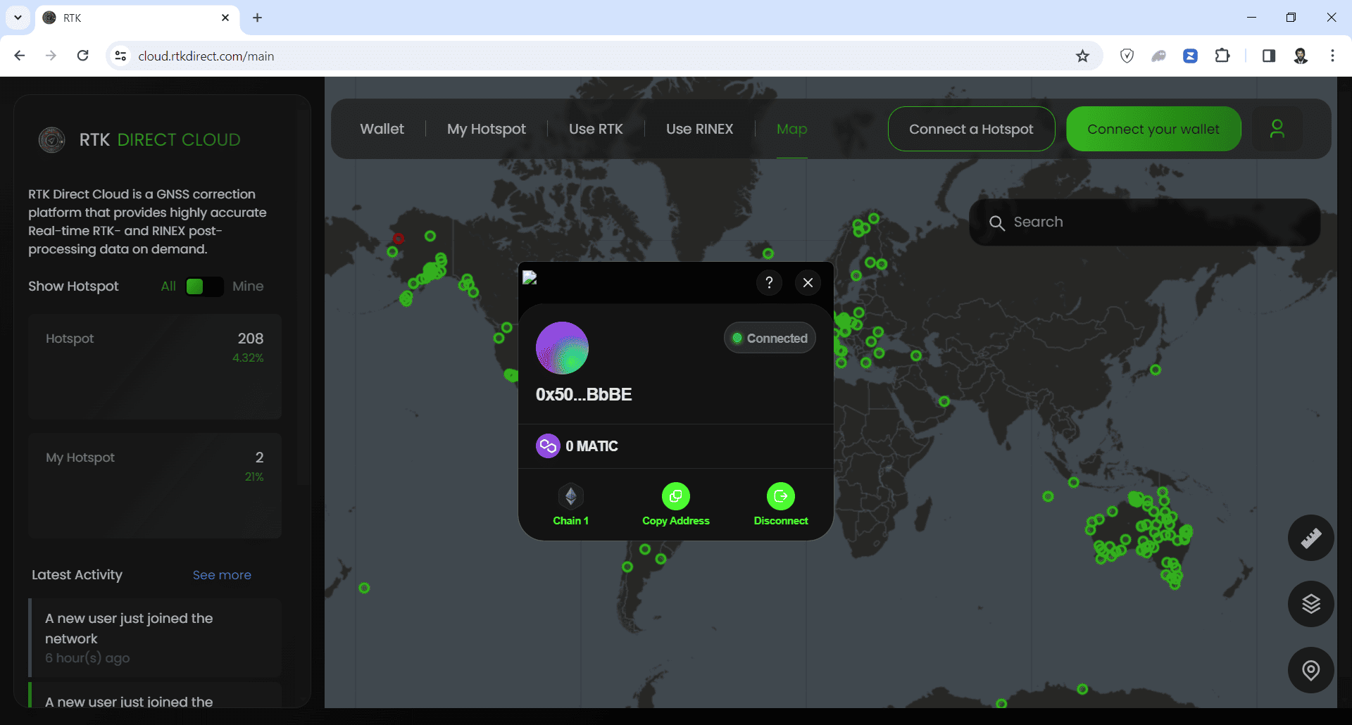Viewport: 1352px width, 725px height.
Task: Open first 'new user joined' activity entry
Action: point(155,638)
